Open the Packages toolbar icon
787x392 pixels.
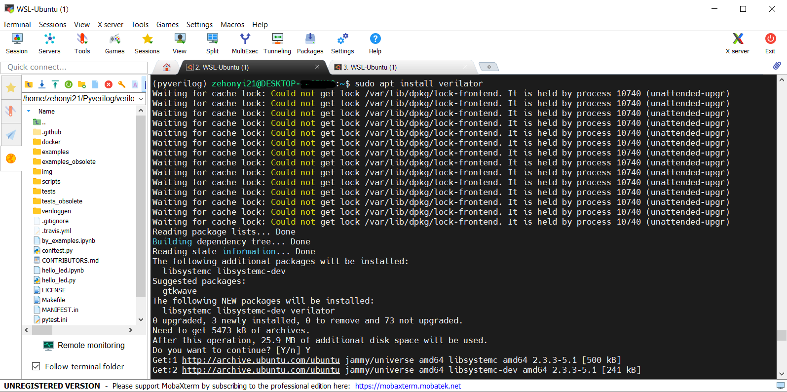pyautogui.click(x=310, y=43)
